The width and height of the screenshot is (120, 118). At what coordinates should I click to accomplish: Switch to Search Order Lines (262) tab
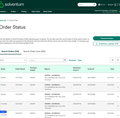pyautogui.click(x=35, y=51)
